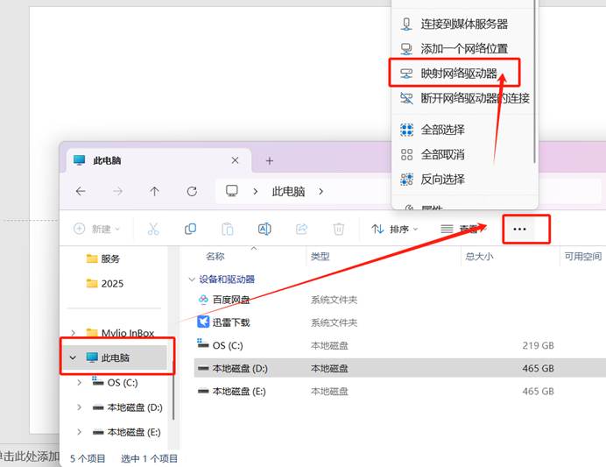Click the Refresh button in navigation bar
This screenshot has height=467, width=606.
[x=192, y=191]
